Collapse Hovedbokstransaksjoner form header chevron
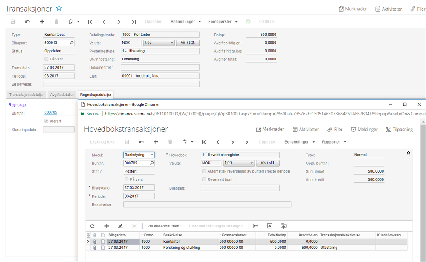Image resolution: width=426 pixels, height=262 pixels. [408, 153]
